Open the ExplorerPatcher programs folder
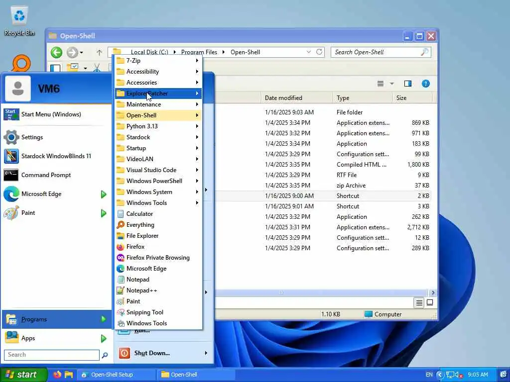This screenshot has width=510, height=382. coord(158,94)
